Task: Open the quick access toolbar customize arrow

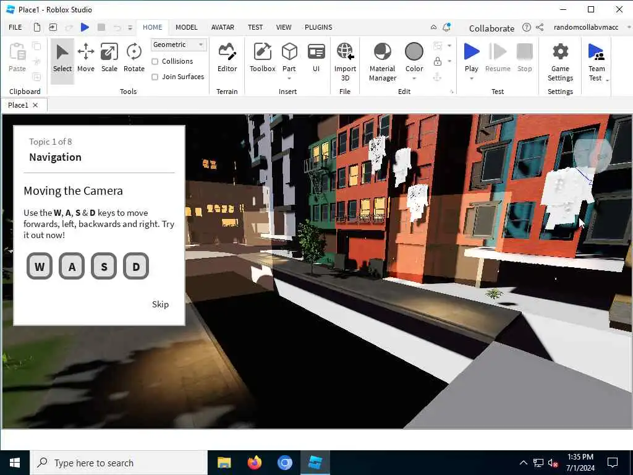Action: pyautogui.click(x=130, y=27)
